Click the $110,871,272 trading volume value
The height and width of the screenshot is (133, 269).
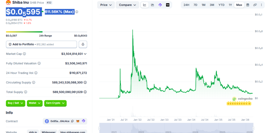[x=78, y=73]
